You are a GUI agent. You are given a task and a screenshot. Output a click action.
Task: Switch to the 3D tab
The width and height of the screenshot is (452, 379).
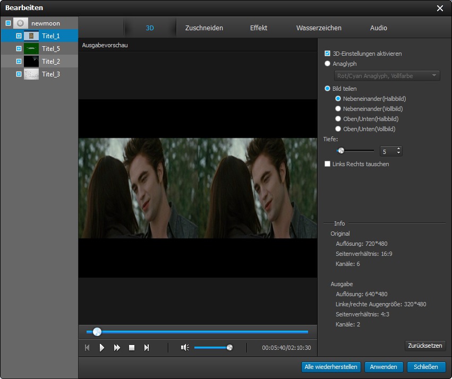150,28
